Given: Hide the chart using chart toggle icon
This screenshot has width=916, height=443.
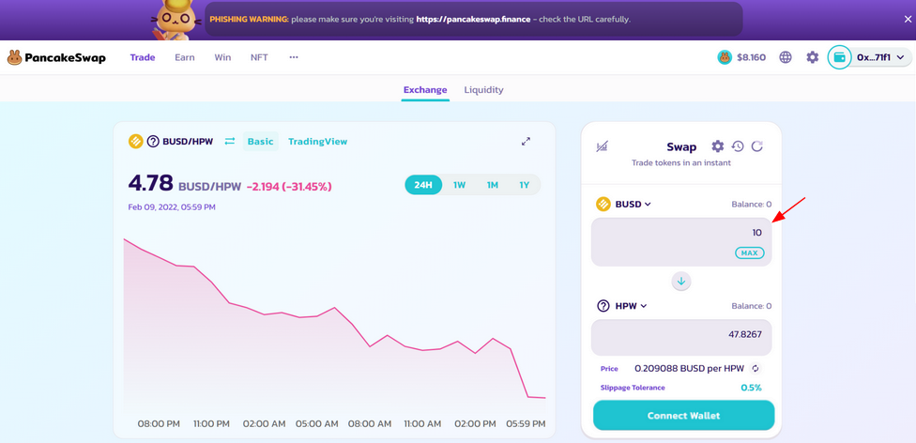Looking at the screenshot, I should coord(602,146).
